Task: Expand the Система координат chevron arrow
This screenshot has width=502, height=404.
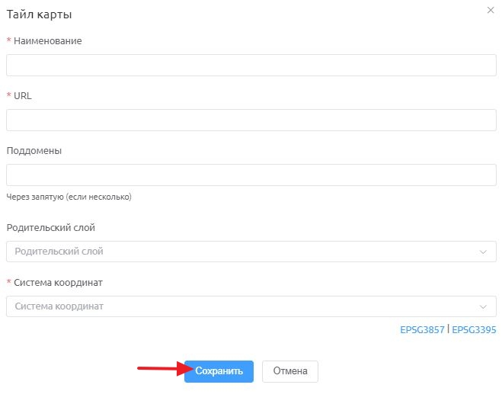Action: point(483,306)
